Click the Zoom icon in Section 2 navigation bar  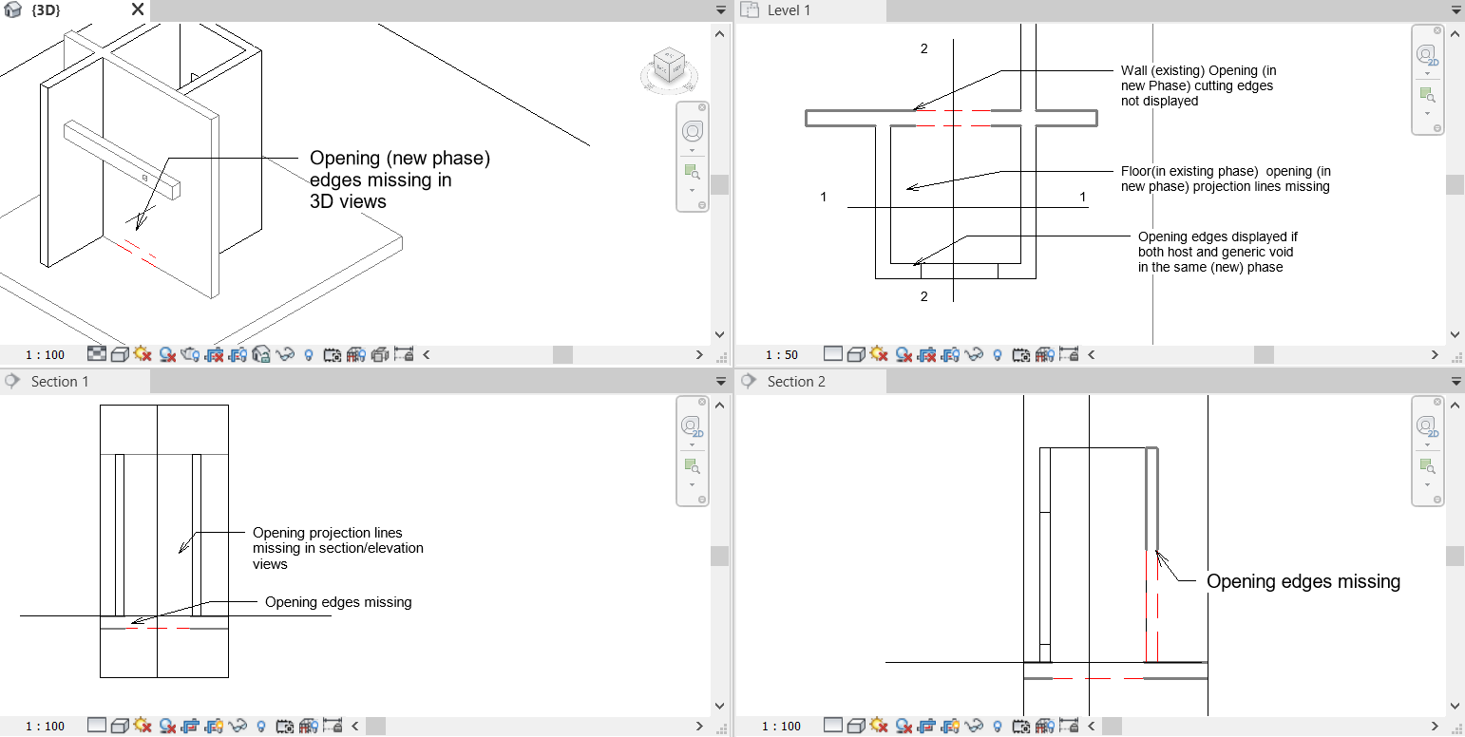1427,466
